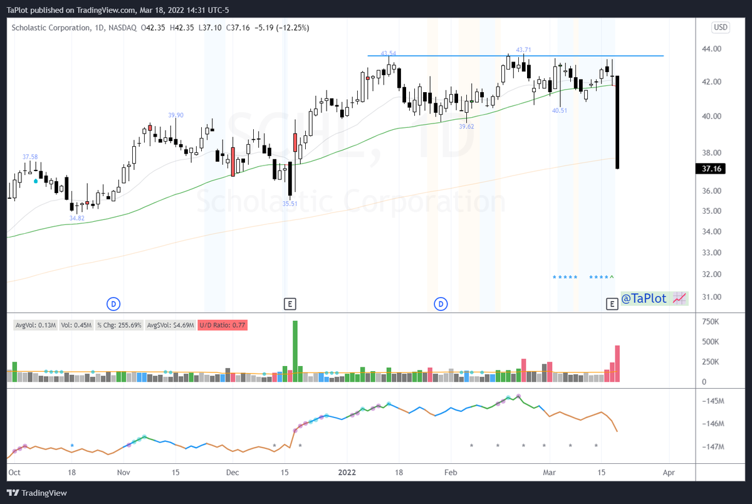Screen dimensions: 752x504
Task: Click the published on TradingView.com header text
Action: click(83, 9)
